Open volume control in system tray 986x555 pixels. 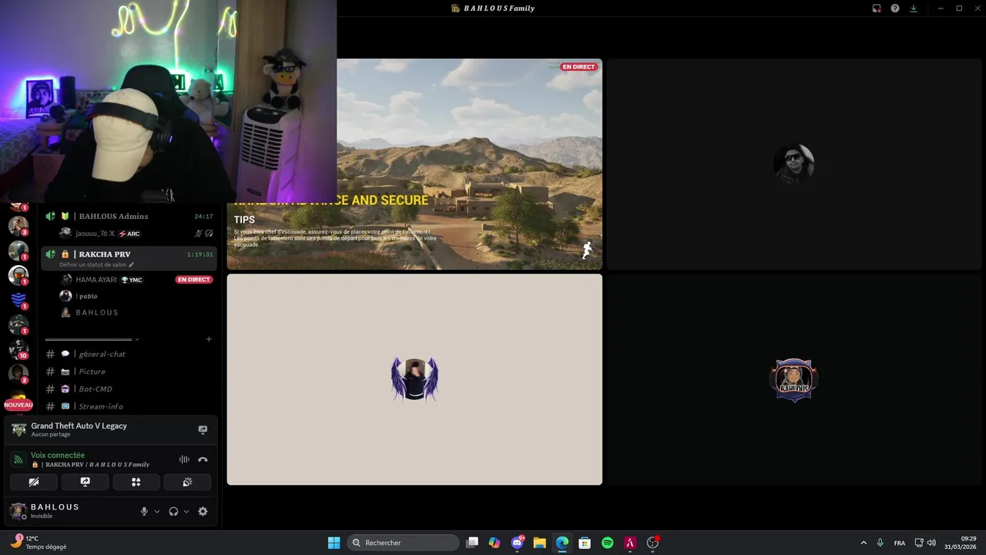coord(931,543)
